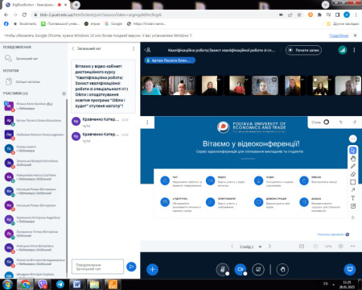Click the Windows Start button

7,284
